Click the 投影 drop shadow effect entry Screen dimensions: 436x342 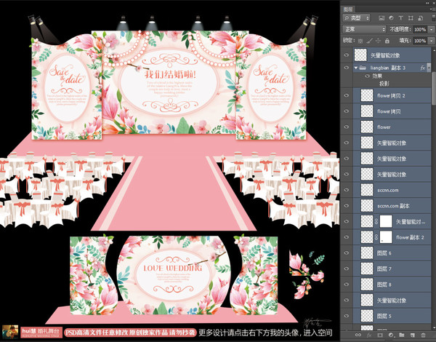pos(384,83)
